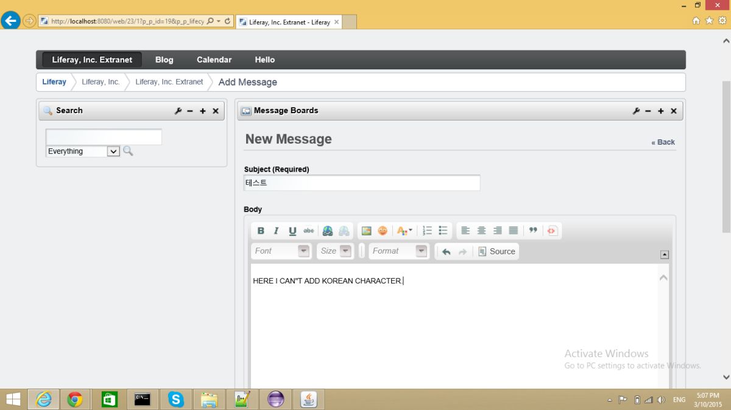Click the Liferay, Inc. breadcrumb
Screen dimensions: 731x410
pos(101,82)
